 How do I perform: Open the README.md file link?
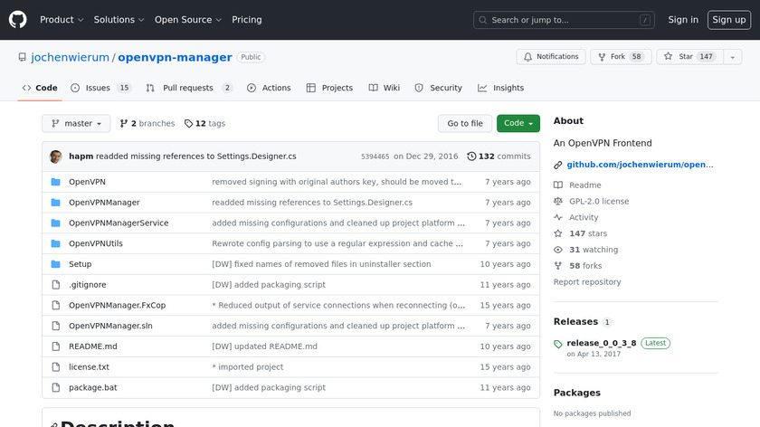click(x=93, y=346)
